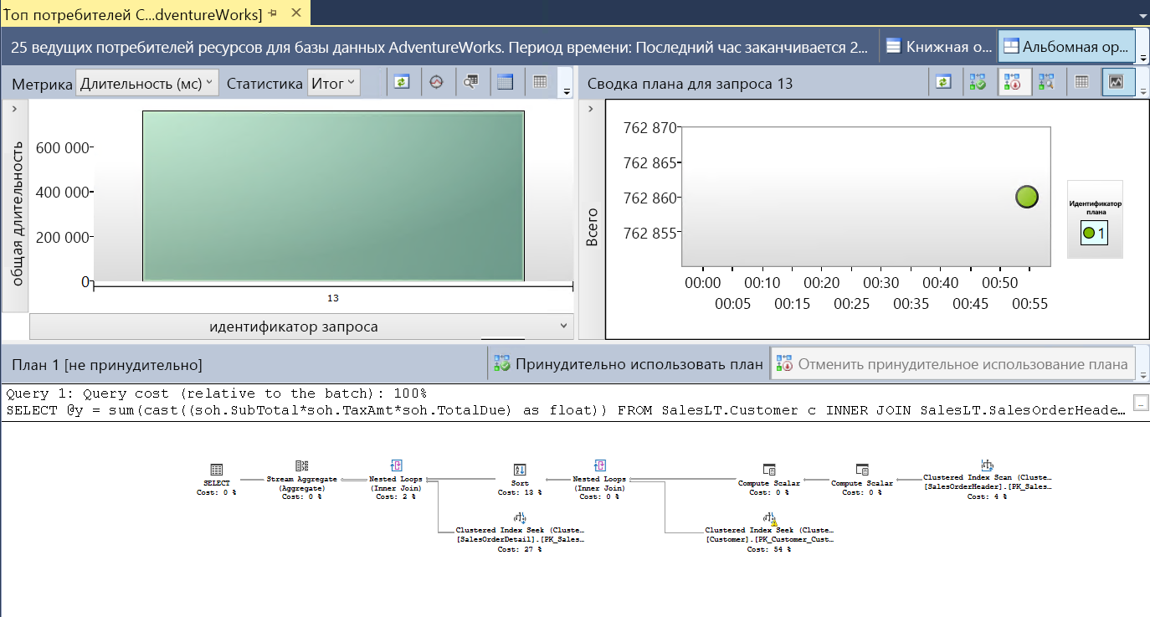Click force plan icon in plan summary toolbar
Viewport: 1150px width, 617px height.
point(977,83)
